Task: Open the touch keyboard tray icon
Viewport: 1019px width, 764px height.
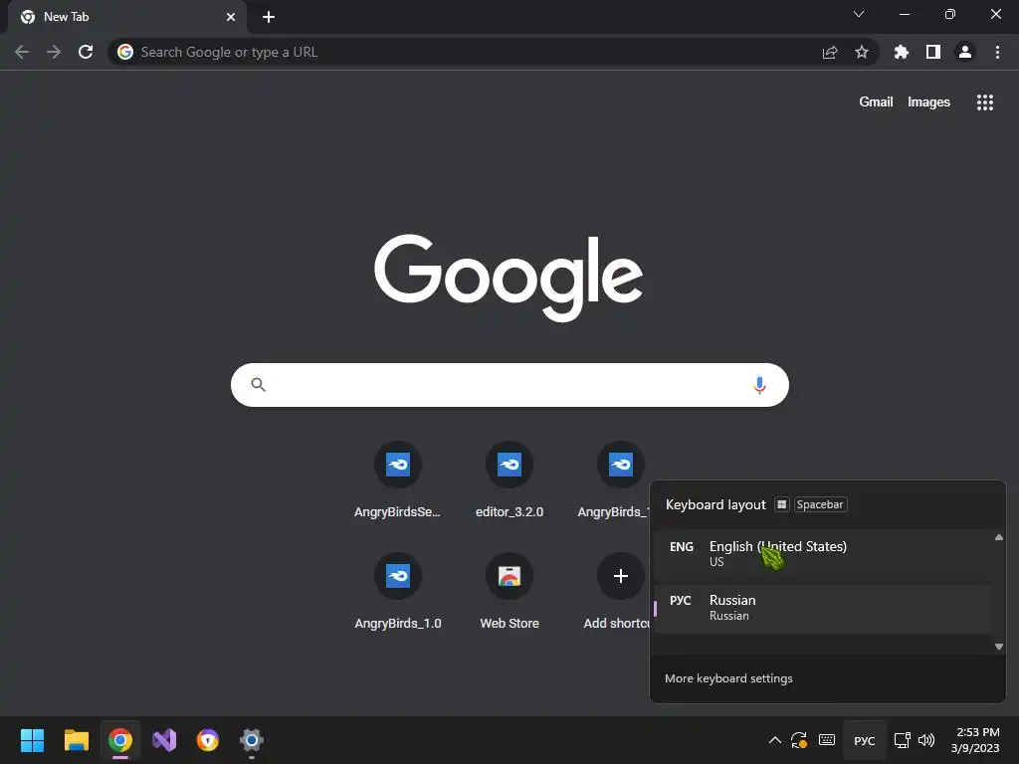Action: (827, 740)
